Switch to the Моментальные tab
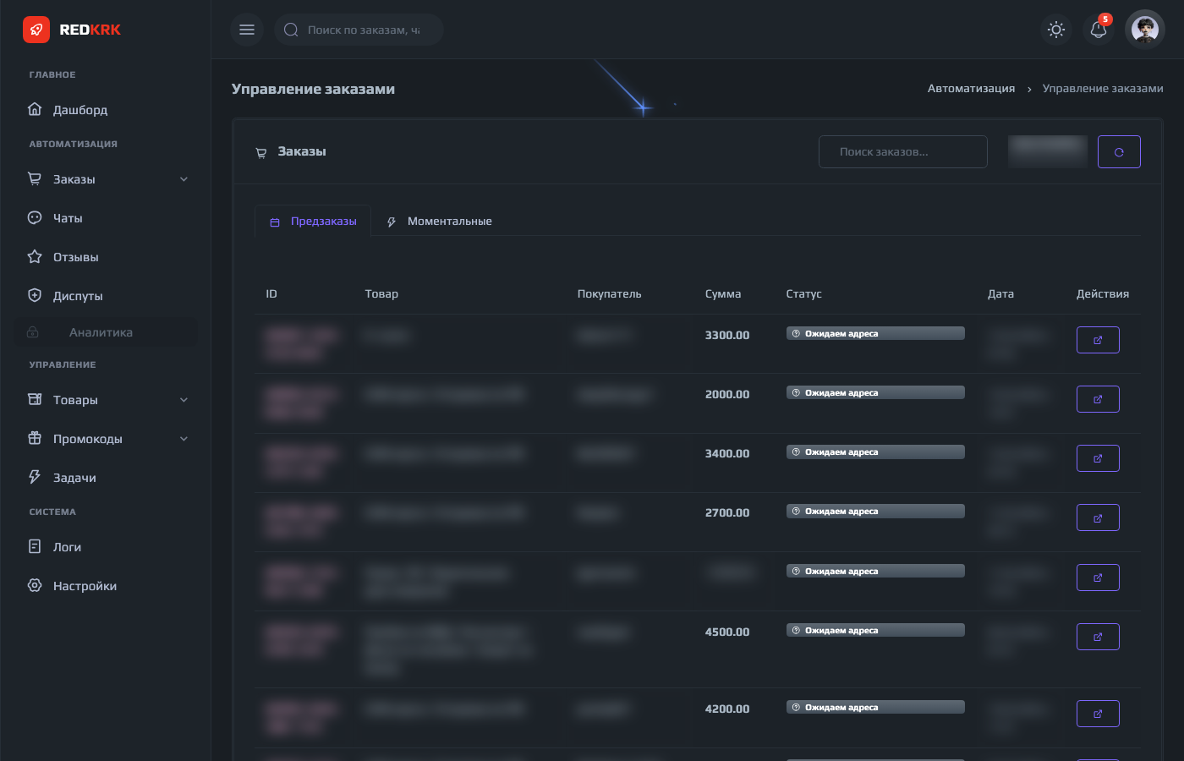This screenshot has height=761, width=1184. point(440,222)
